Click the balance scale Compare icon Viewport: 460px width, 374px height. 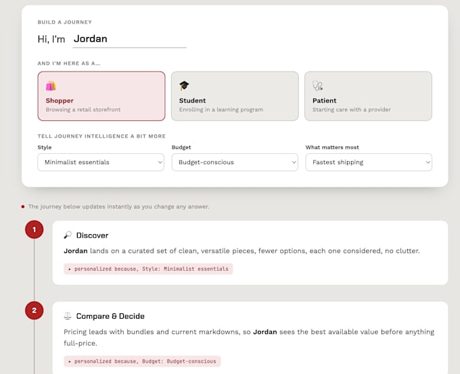[x=68, y=316]
